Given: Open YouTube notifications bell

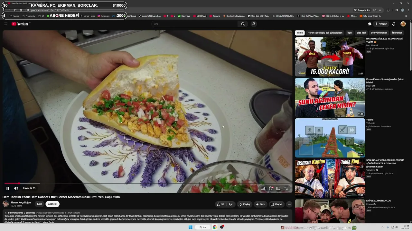Looking at the screenshot, I should (x=394, y=24).
